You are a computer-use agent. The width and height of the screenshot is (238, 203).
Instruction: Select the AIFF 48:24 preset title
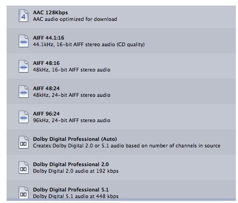tap(46, 89)
